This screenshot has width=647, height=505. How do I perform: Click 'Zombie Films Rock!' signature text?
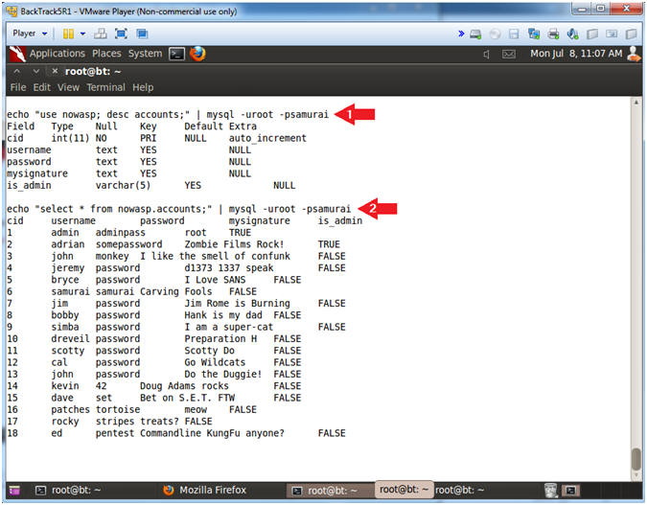(x=234, y=244)
